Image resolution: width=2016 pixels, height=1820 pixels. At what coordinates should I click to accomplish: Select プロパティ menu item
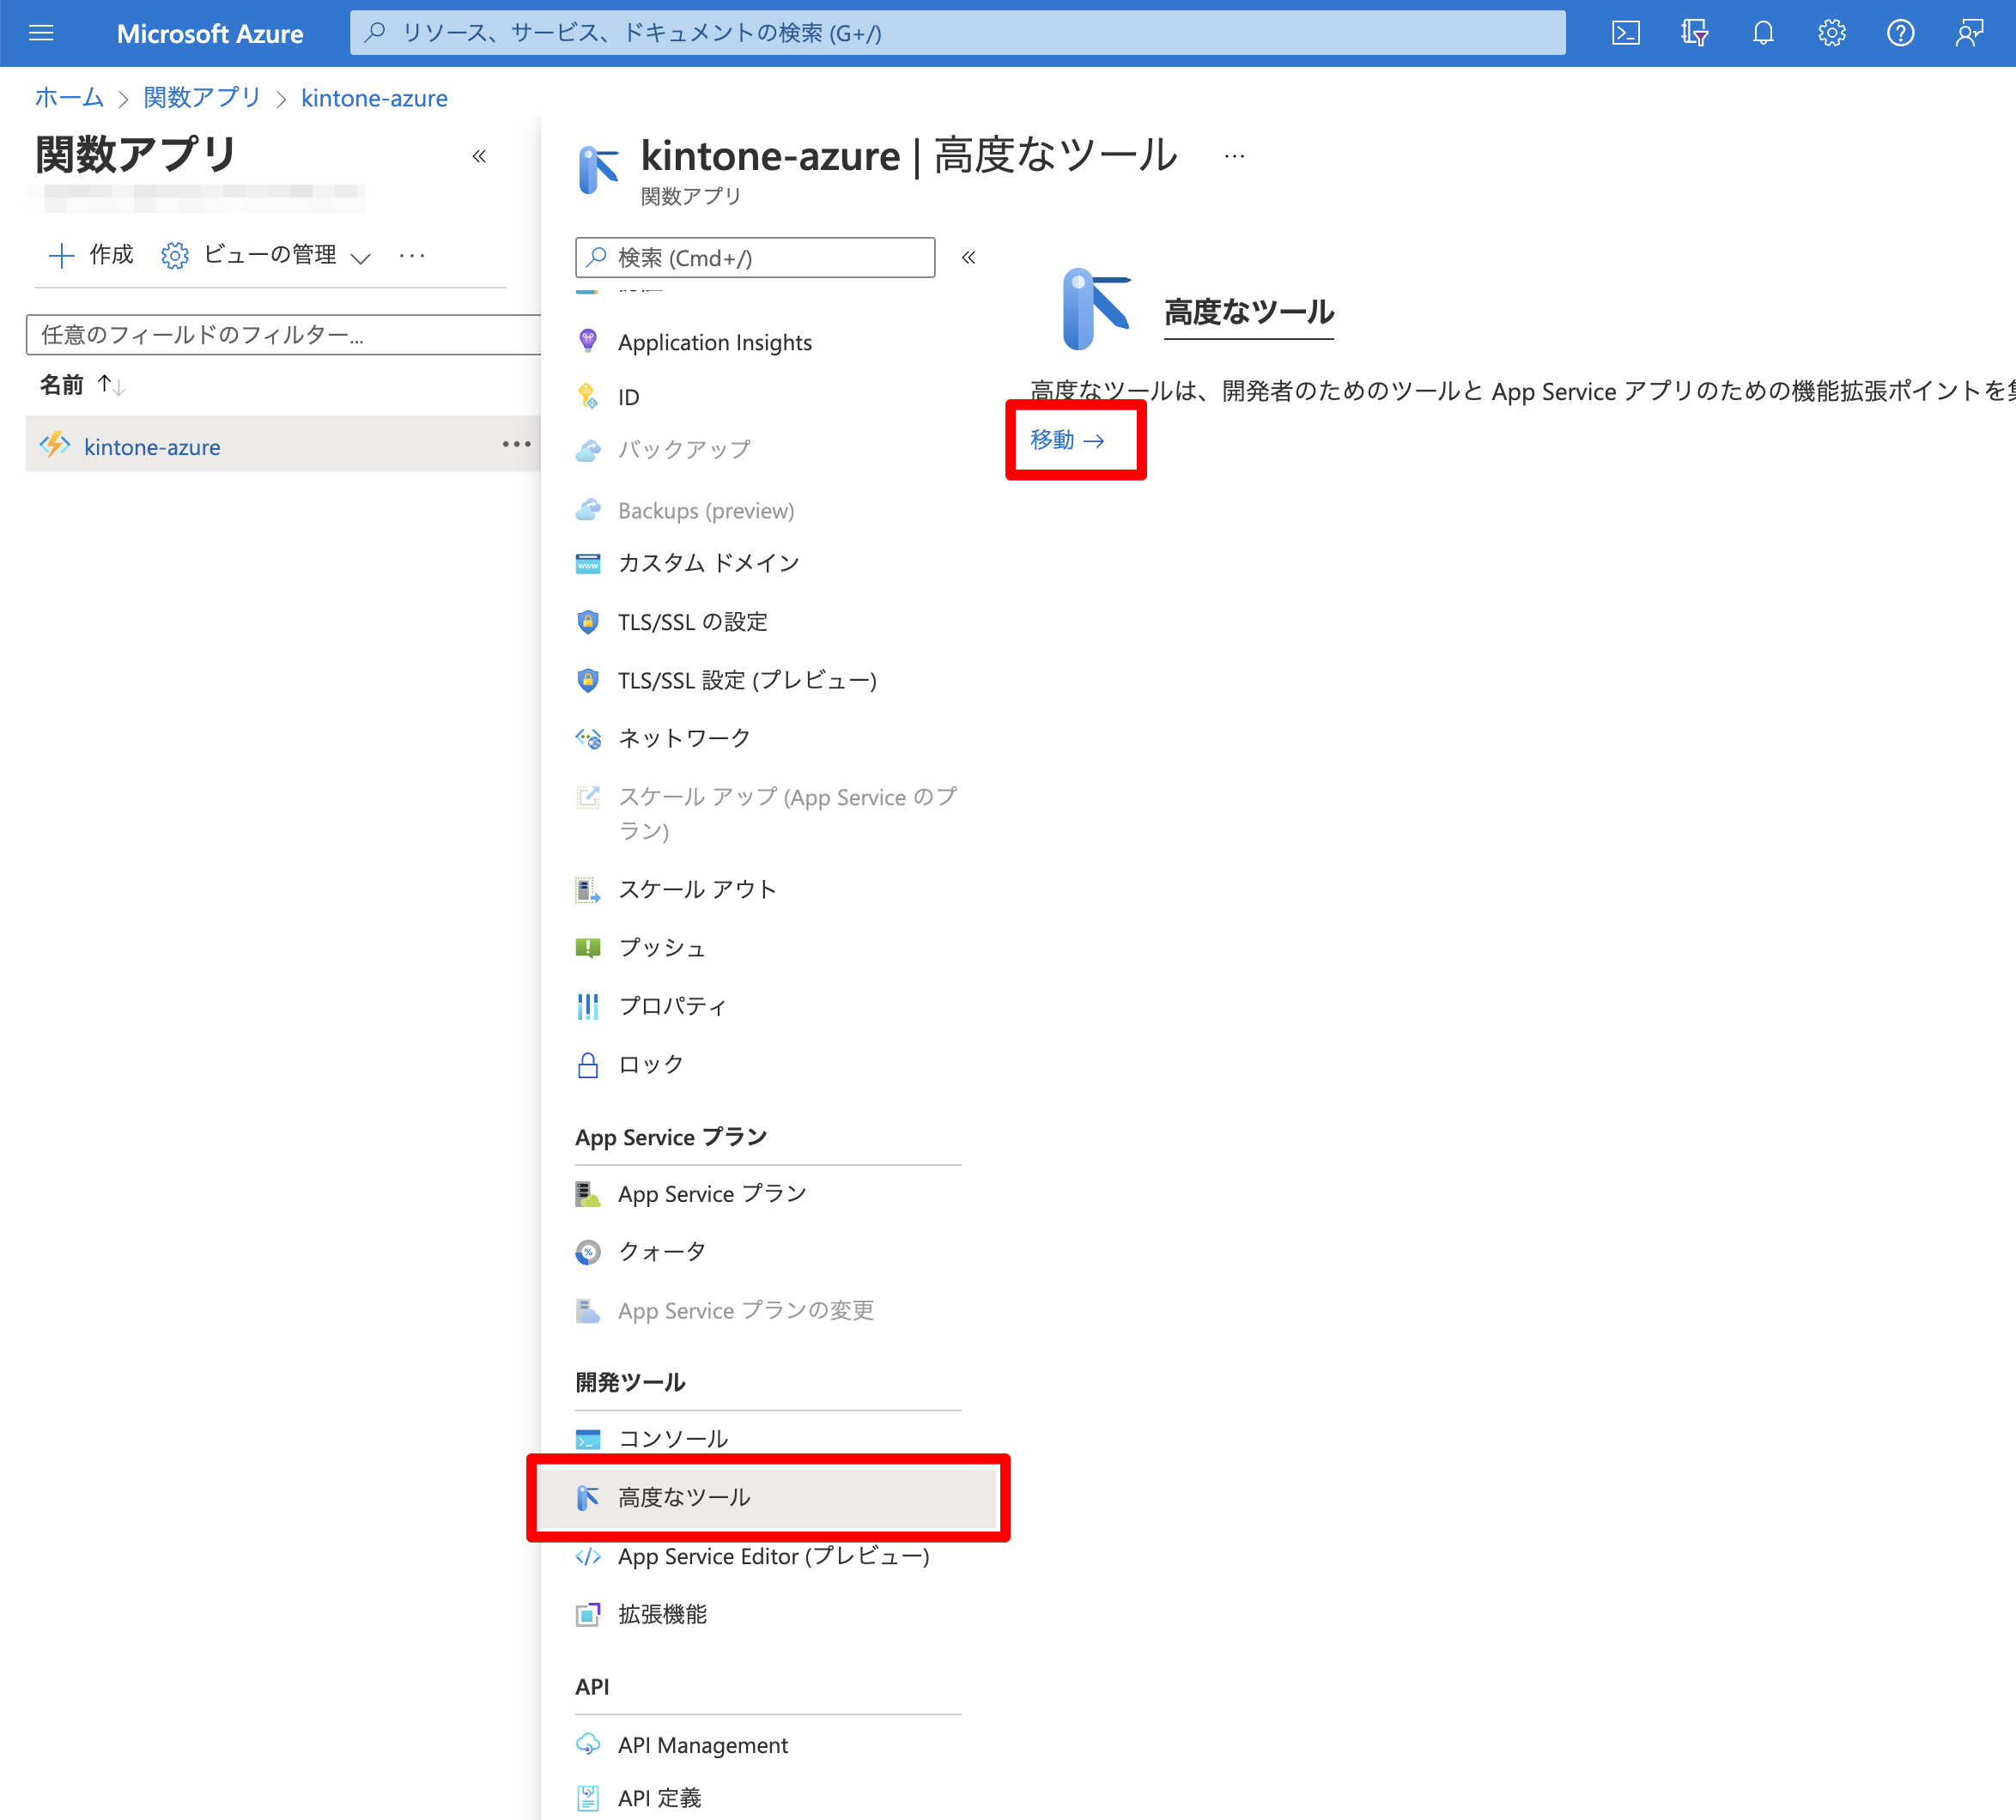click(672, 1006)
